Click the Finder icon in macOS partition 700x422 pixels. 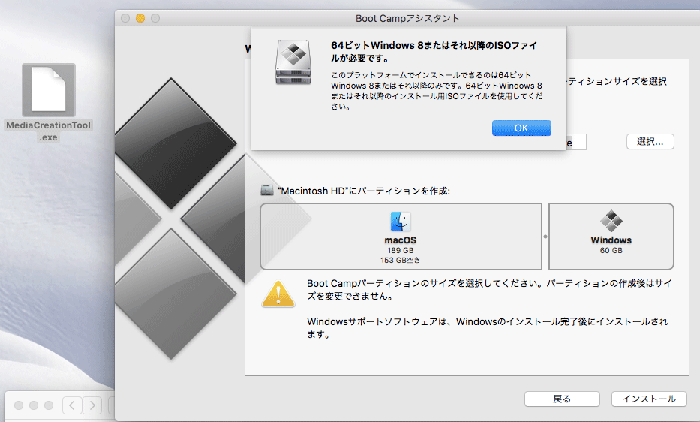click(401, 222)
